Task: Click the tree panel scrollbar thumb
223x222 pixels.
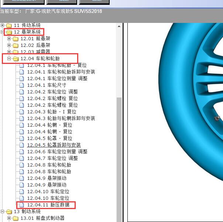Action: point(119,159)
